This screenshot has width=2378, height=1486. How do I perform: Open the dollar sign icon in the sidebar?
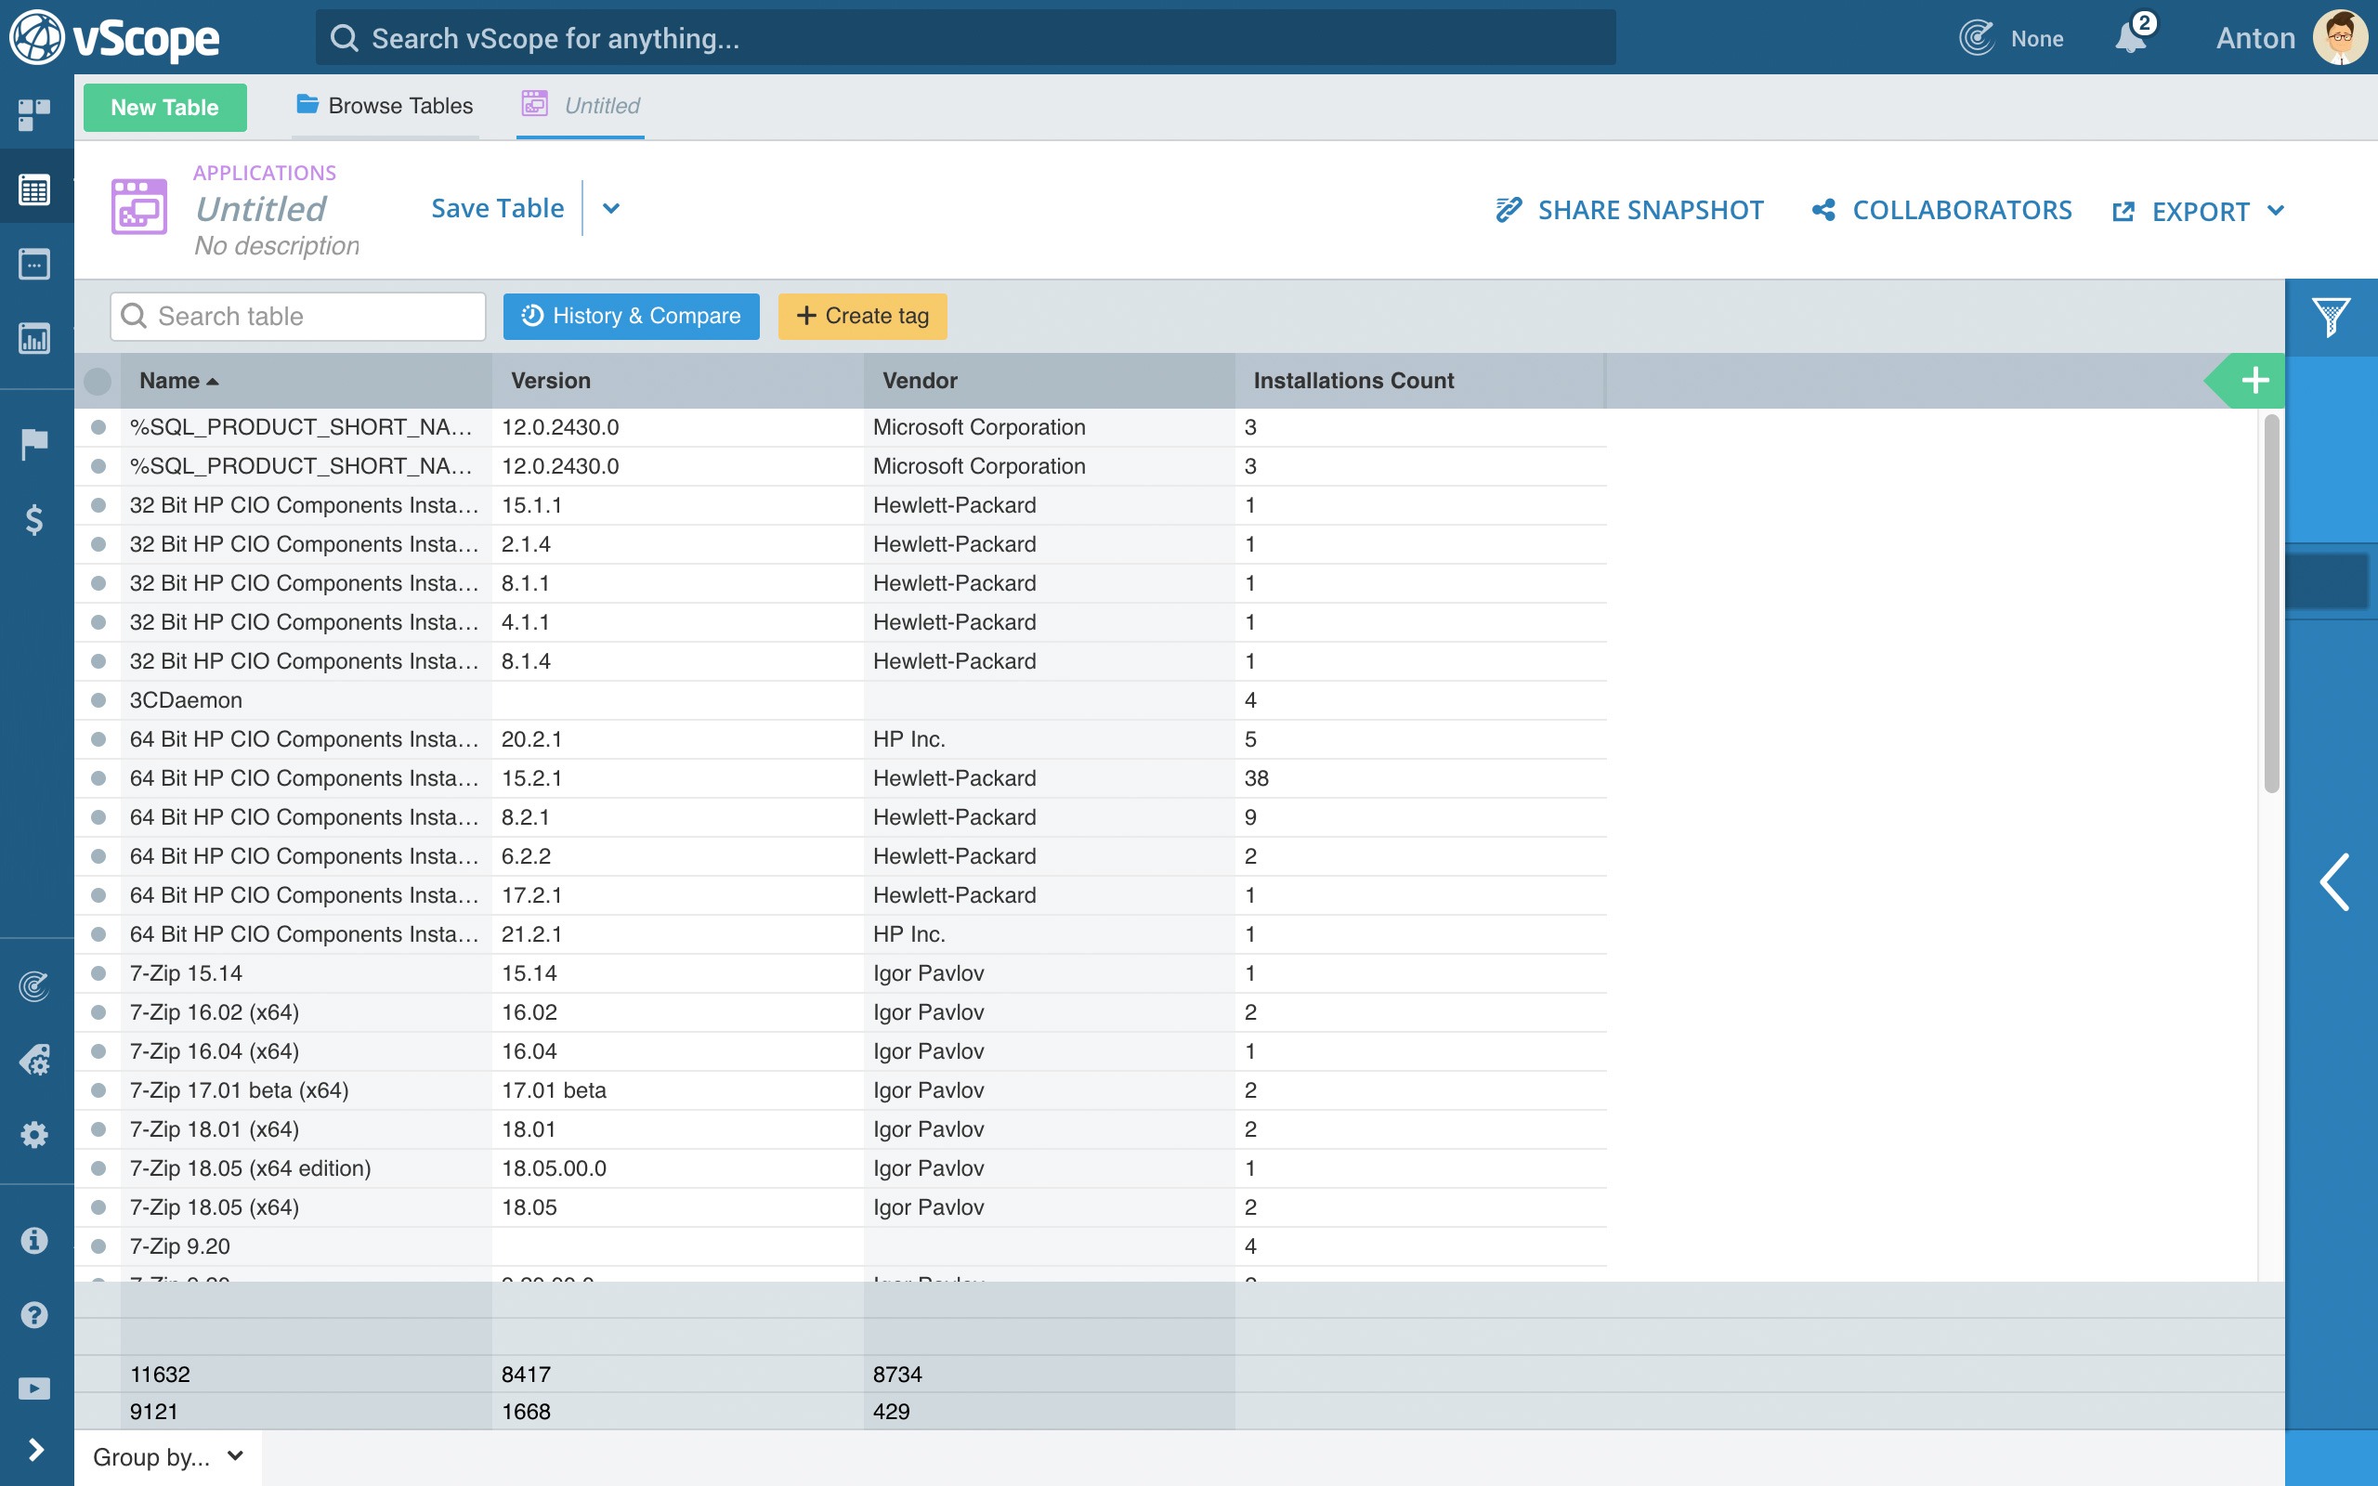[34, 519]
